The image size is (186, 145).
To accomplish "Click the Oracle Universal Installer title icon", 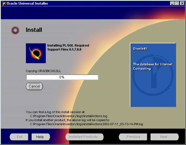I will pos(4,3).
